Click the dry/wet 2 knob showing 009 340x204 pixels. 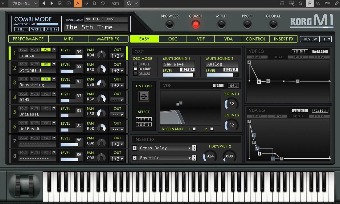(229, 156)
